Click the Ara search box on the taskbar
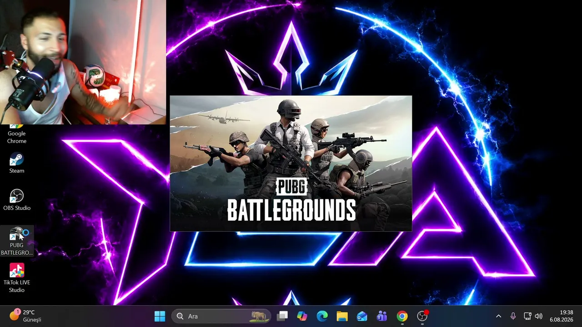582x327 pixels. point(221,316)
